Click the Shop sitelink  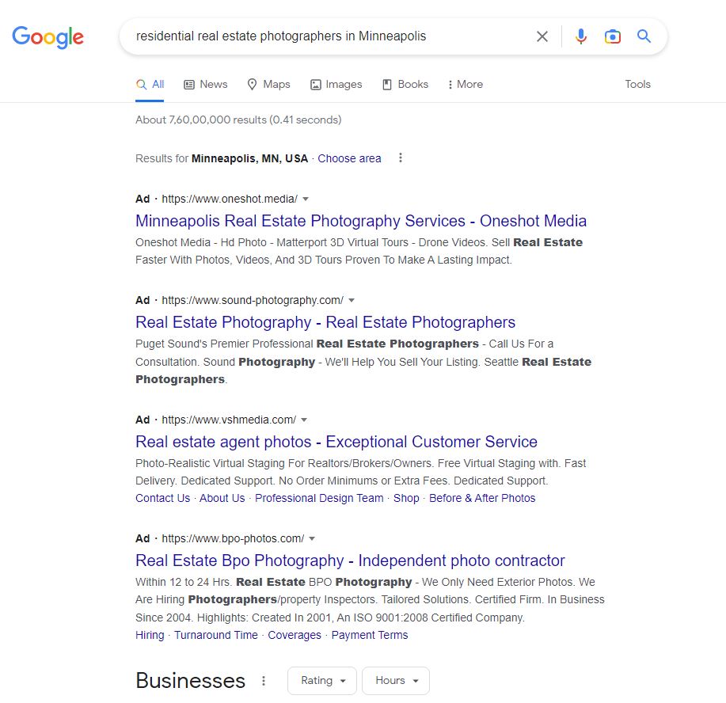point(406,498)
